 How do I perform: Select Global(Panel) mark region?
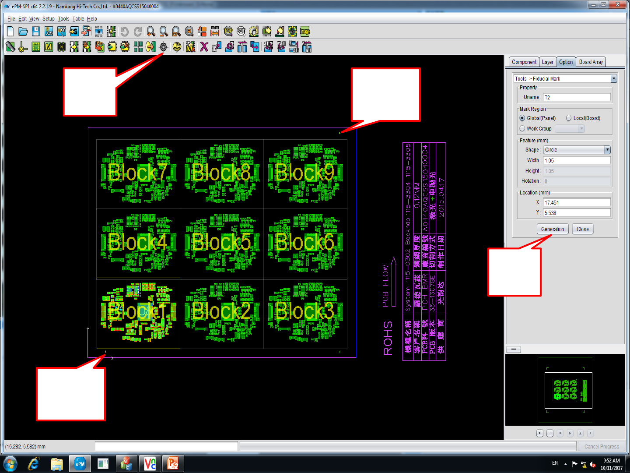pyautogui.click(x=522, y=118)
